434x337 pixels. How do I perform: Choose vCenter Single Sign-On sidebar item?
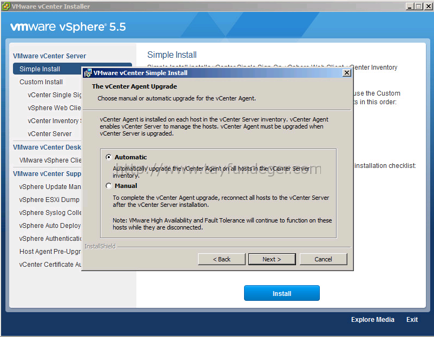[55, 95]
